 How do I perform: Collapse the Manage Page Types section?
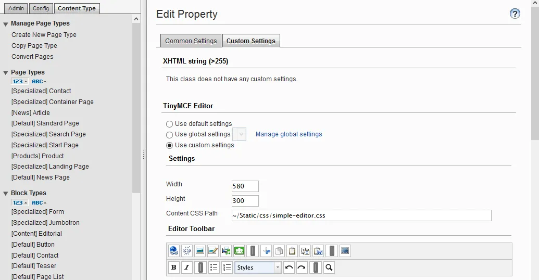click(6, 24)
